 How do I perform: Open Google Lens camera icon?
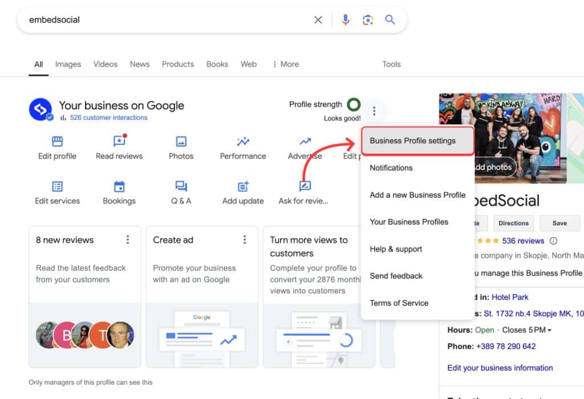click(368, 19)
